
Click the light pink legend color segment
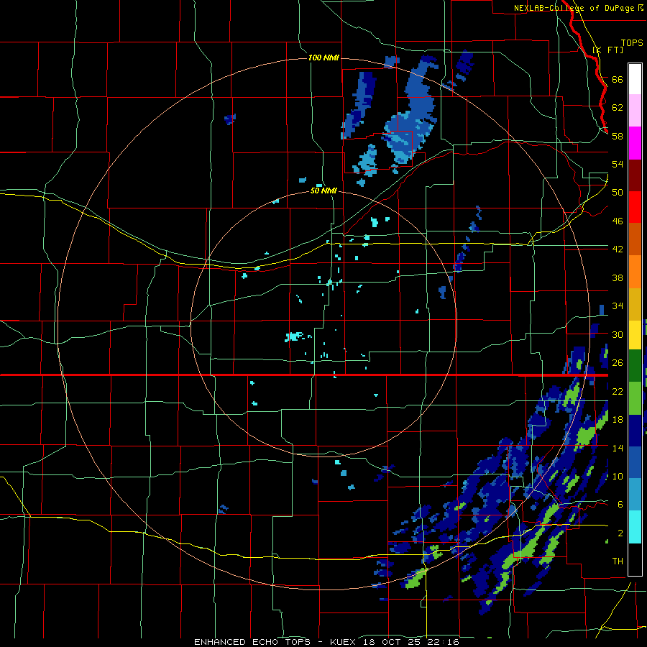pyautogui.click(x=635, y=111)
